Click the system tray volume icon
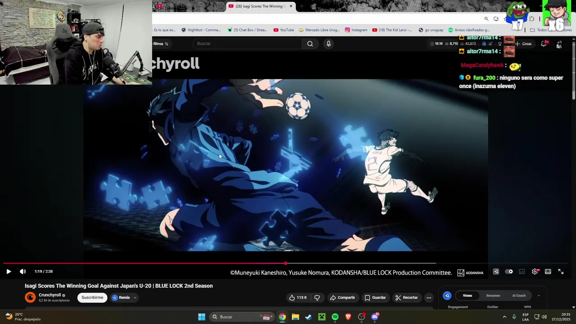The height and width of the screenshot is (324, 576). point(545,317)
